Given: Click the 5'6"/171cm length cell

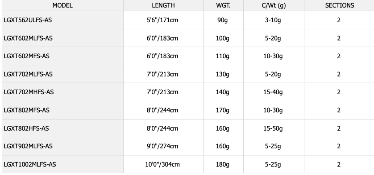Looking at the screenshot, I should click(163, 20).
